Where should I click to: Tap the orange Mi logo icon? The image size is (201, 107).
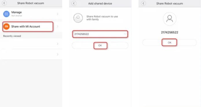click(6, 27)
